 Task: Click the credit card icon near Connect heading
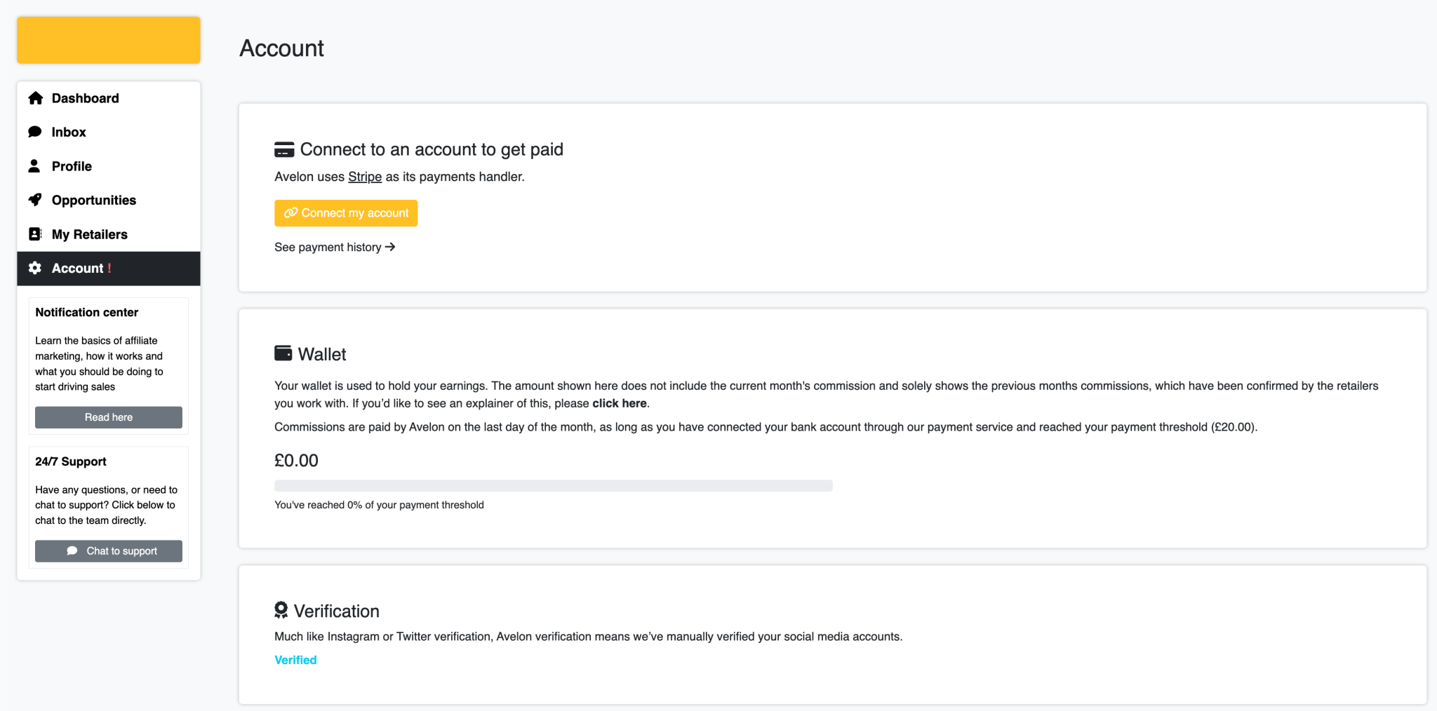click(284, 149)
